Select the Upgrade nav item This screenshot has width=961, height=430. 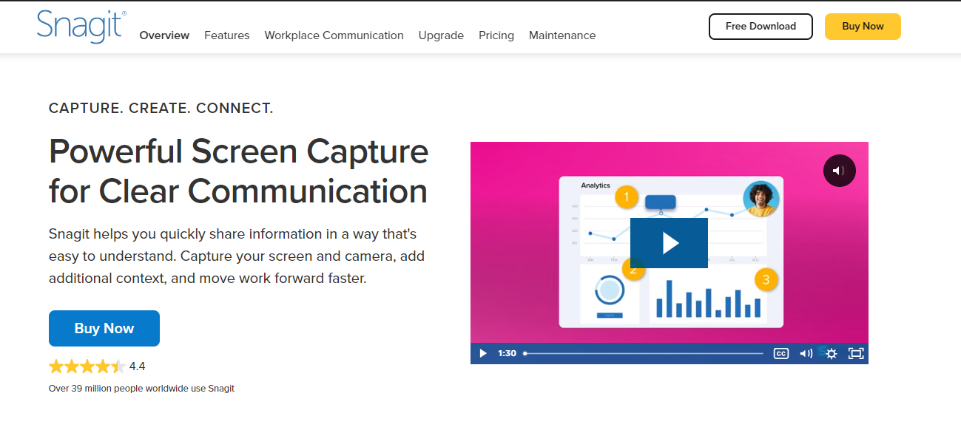[441, 35]
